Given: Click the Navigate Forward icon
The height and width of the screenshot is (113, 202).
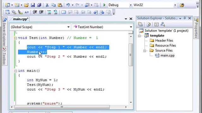Looking at the screenshot, I should point(96,5).
